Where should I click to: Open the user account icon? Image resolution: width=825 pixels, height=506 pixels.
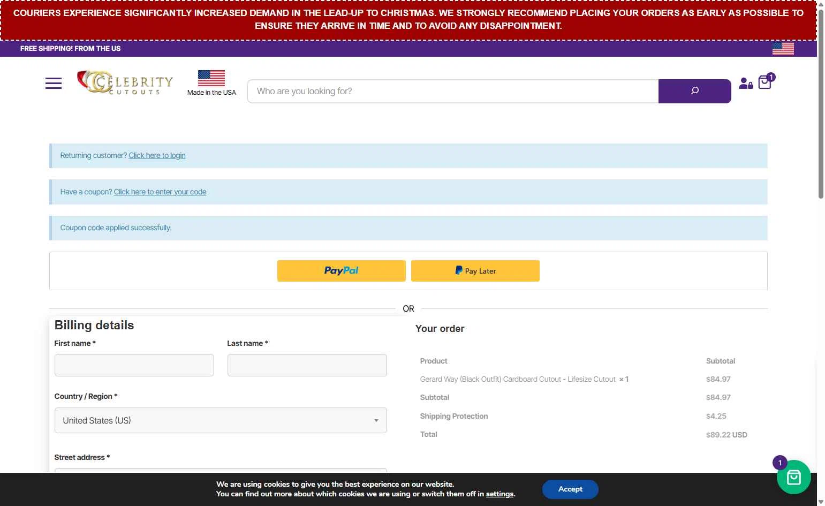(x=745, y=83)
